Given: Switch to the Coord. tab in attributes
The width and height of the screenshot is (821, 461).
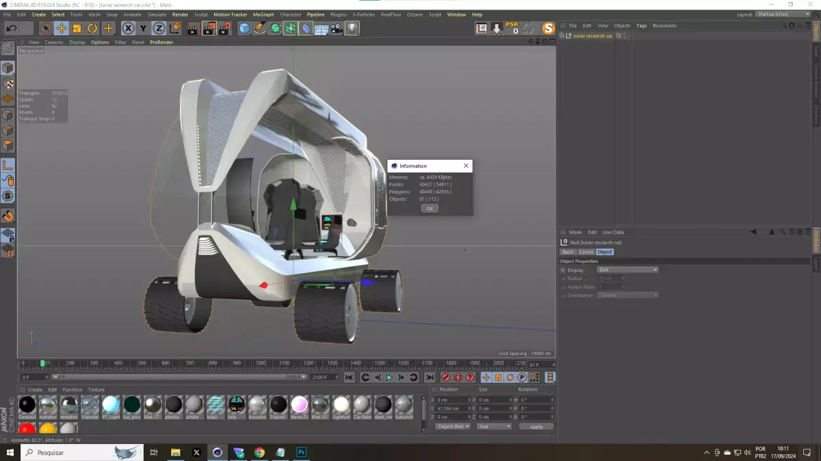Looking at the screenshot, I should click(586, 252).
